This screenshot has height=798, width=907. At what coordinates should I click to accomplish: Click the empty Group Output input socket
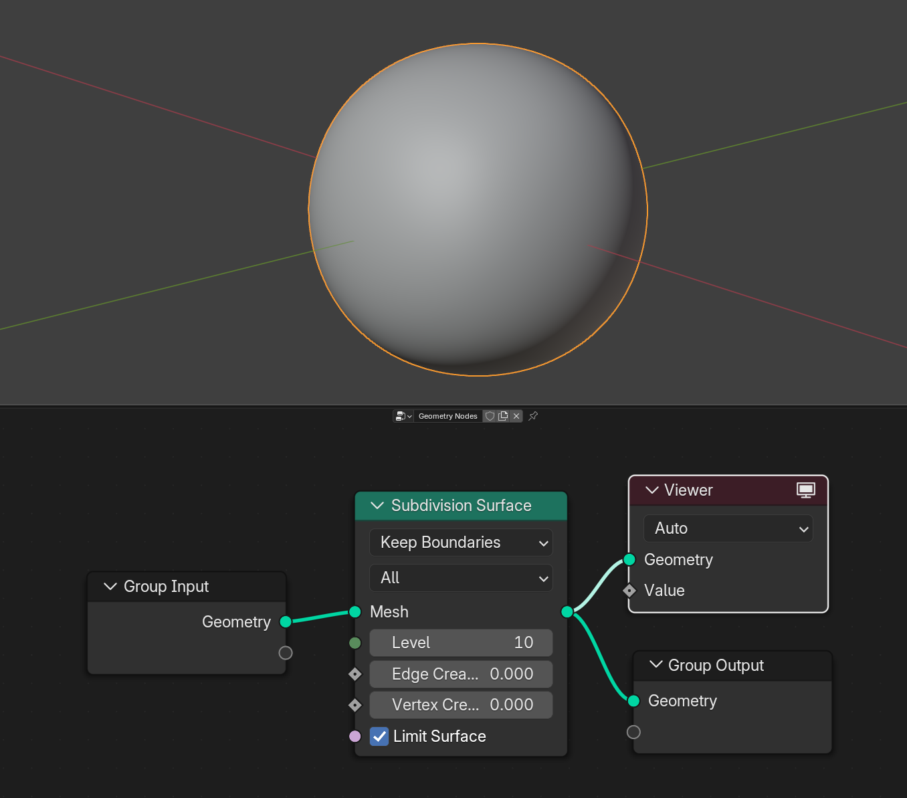[633, 732]
